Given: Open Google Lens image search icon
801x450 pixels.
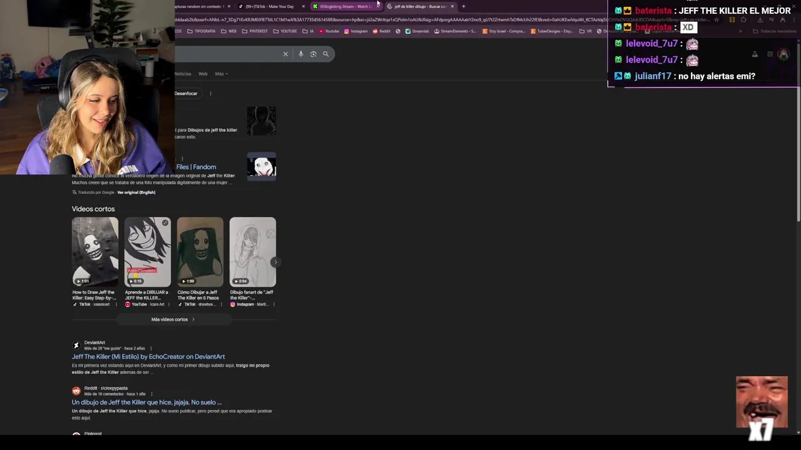Looking at the screenshot, I should (x=314, y=54).
